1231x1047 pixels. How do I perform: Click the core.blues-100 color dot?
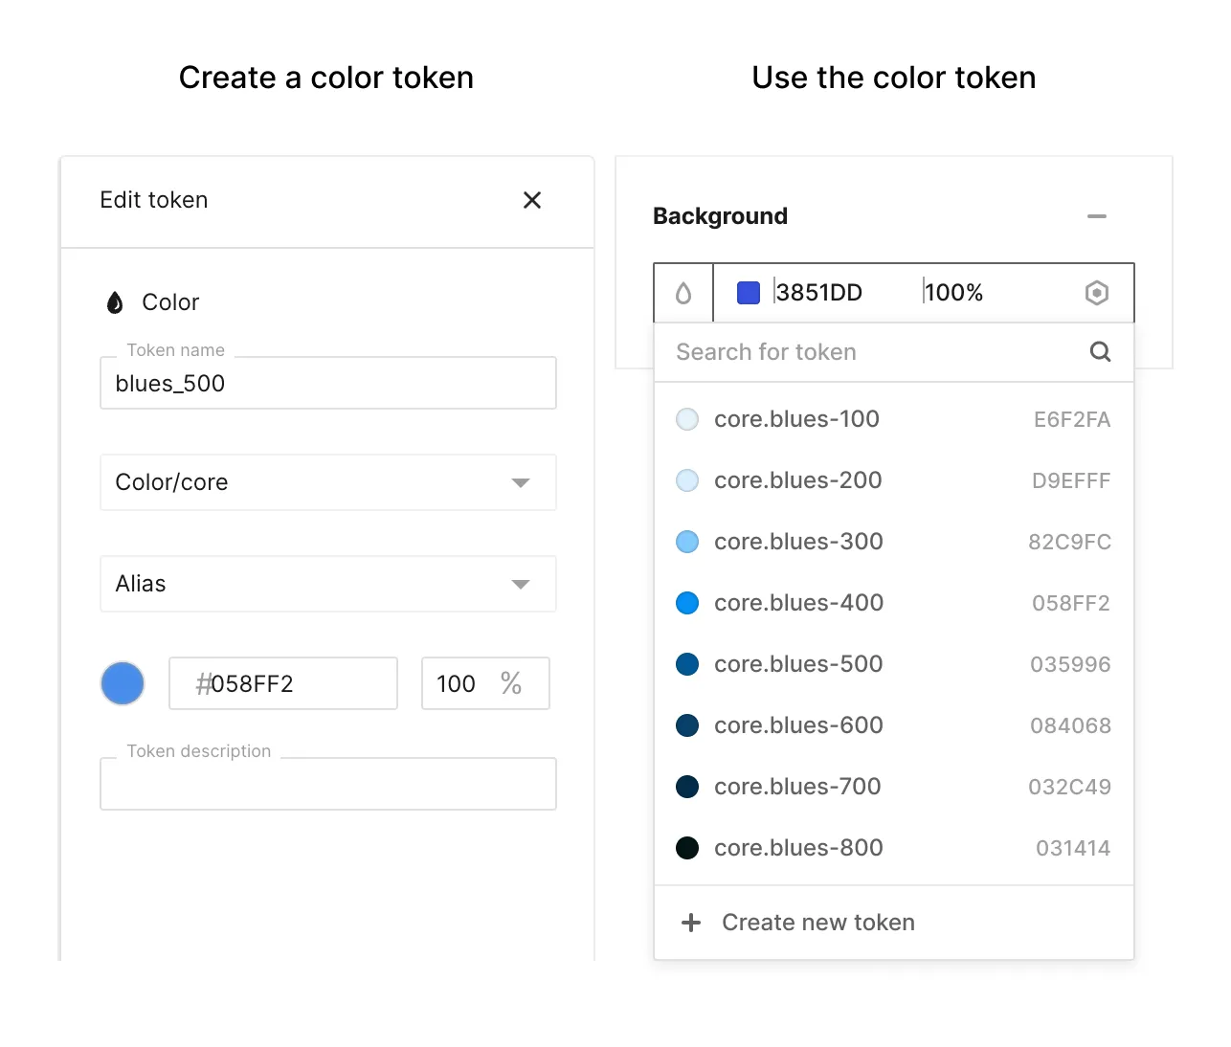pyautogui.click(x=687, y=419)
